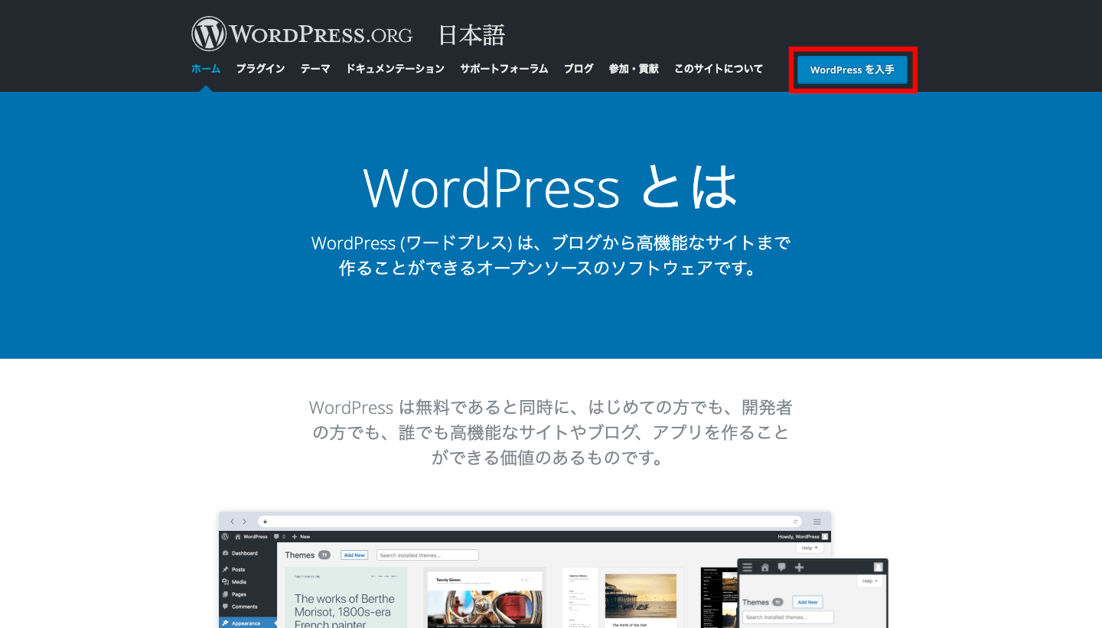Click the desktop Add New themes button
The width and height of the screenshot is (1102, 628).
pos(354,555)
